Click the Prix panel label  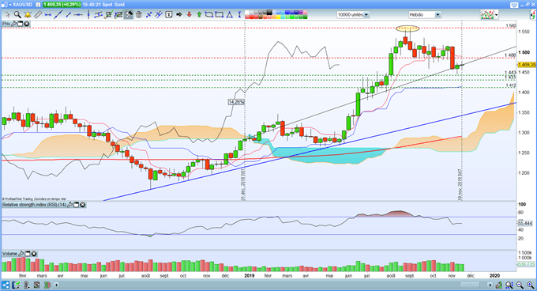tap(6, 24)
